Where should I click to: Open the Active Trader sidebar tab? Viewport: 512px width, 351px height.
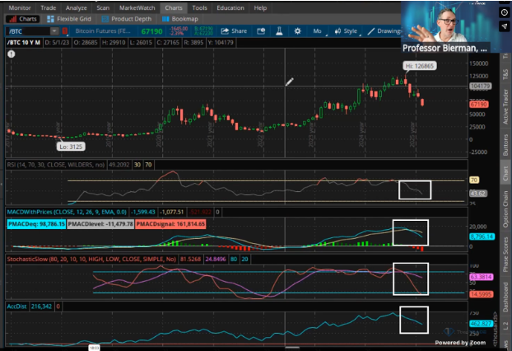click(505, 106)
